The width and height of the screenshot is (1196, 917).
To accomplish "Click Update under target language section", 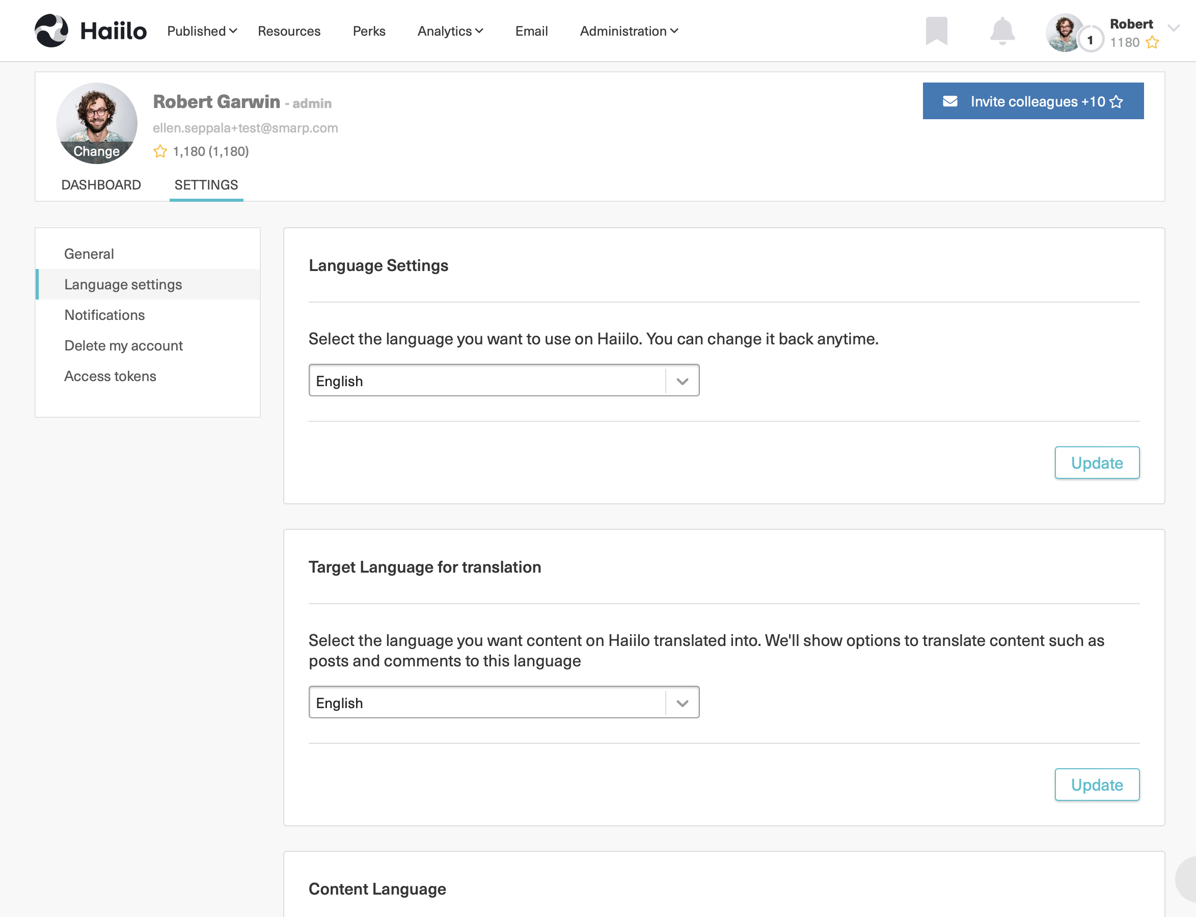I will click(1097, 785).
